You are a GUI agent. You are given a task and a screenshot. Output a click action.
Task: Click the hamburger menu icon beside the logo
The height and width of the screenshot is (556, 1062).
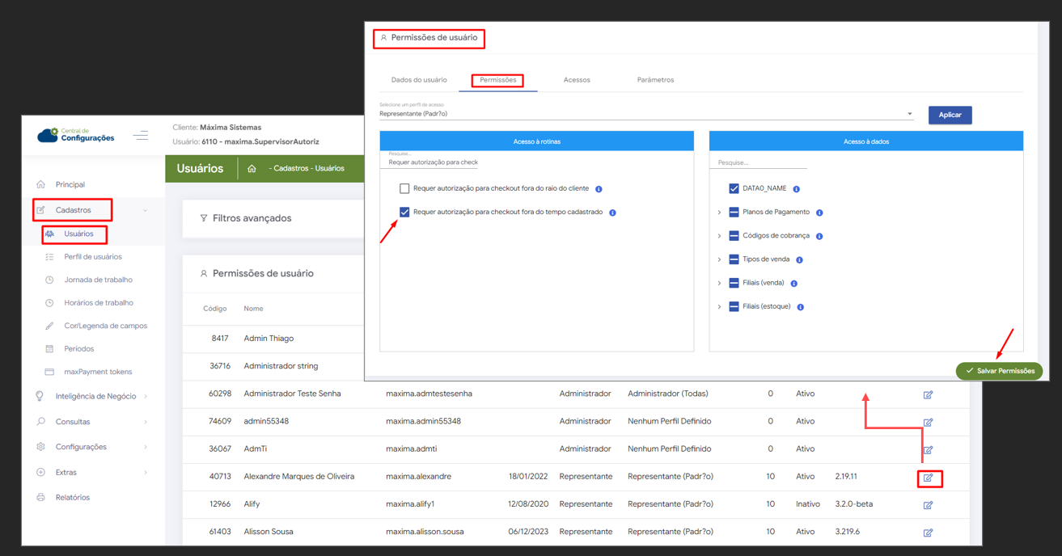pos(141,136)
